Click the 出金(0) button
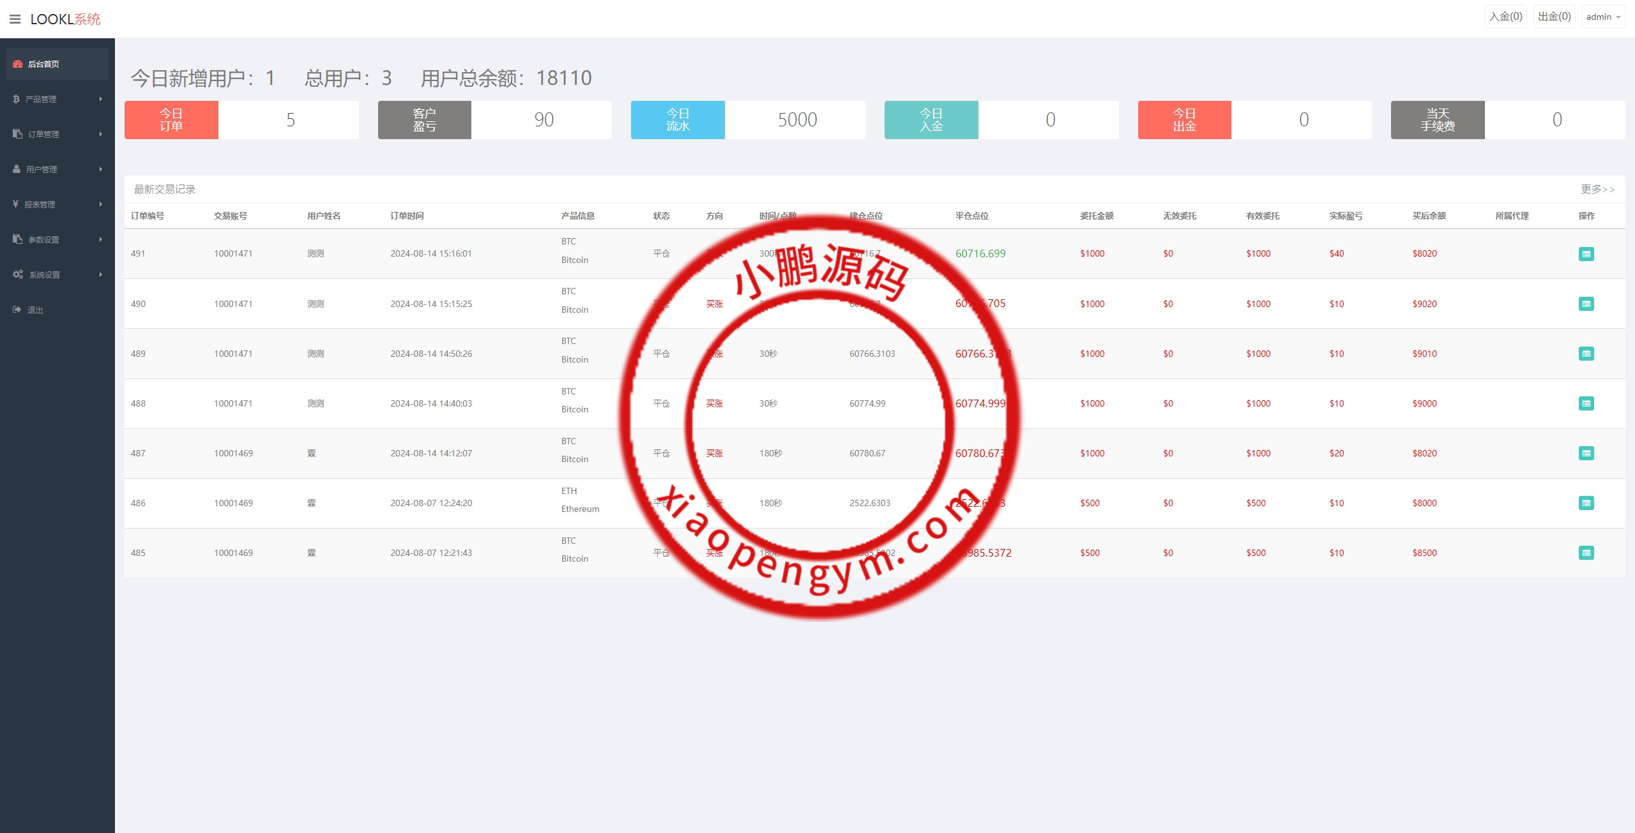 tap(1554, 17)
